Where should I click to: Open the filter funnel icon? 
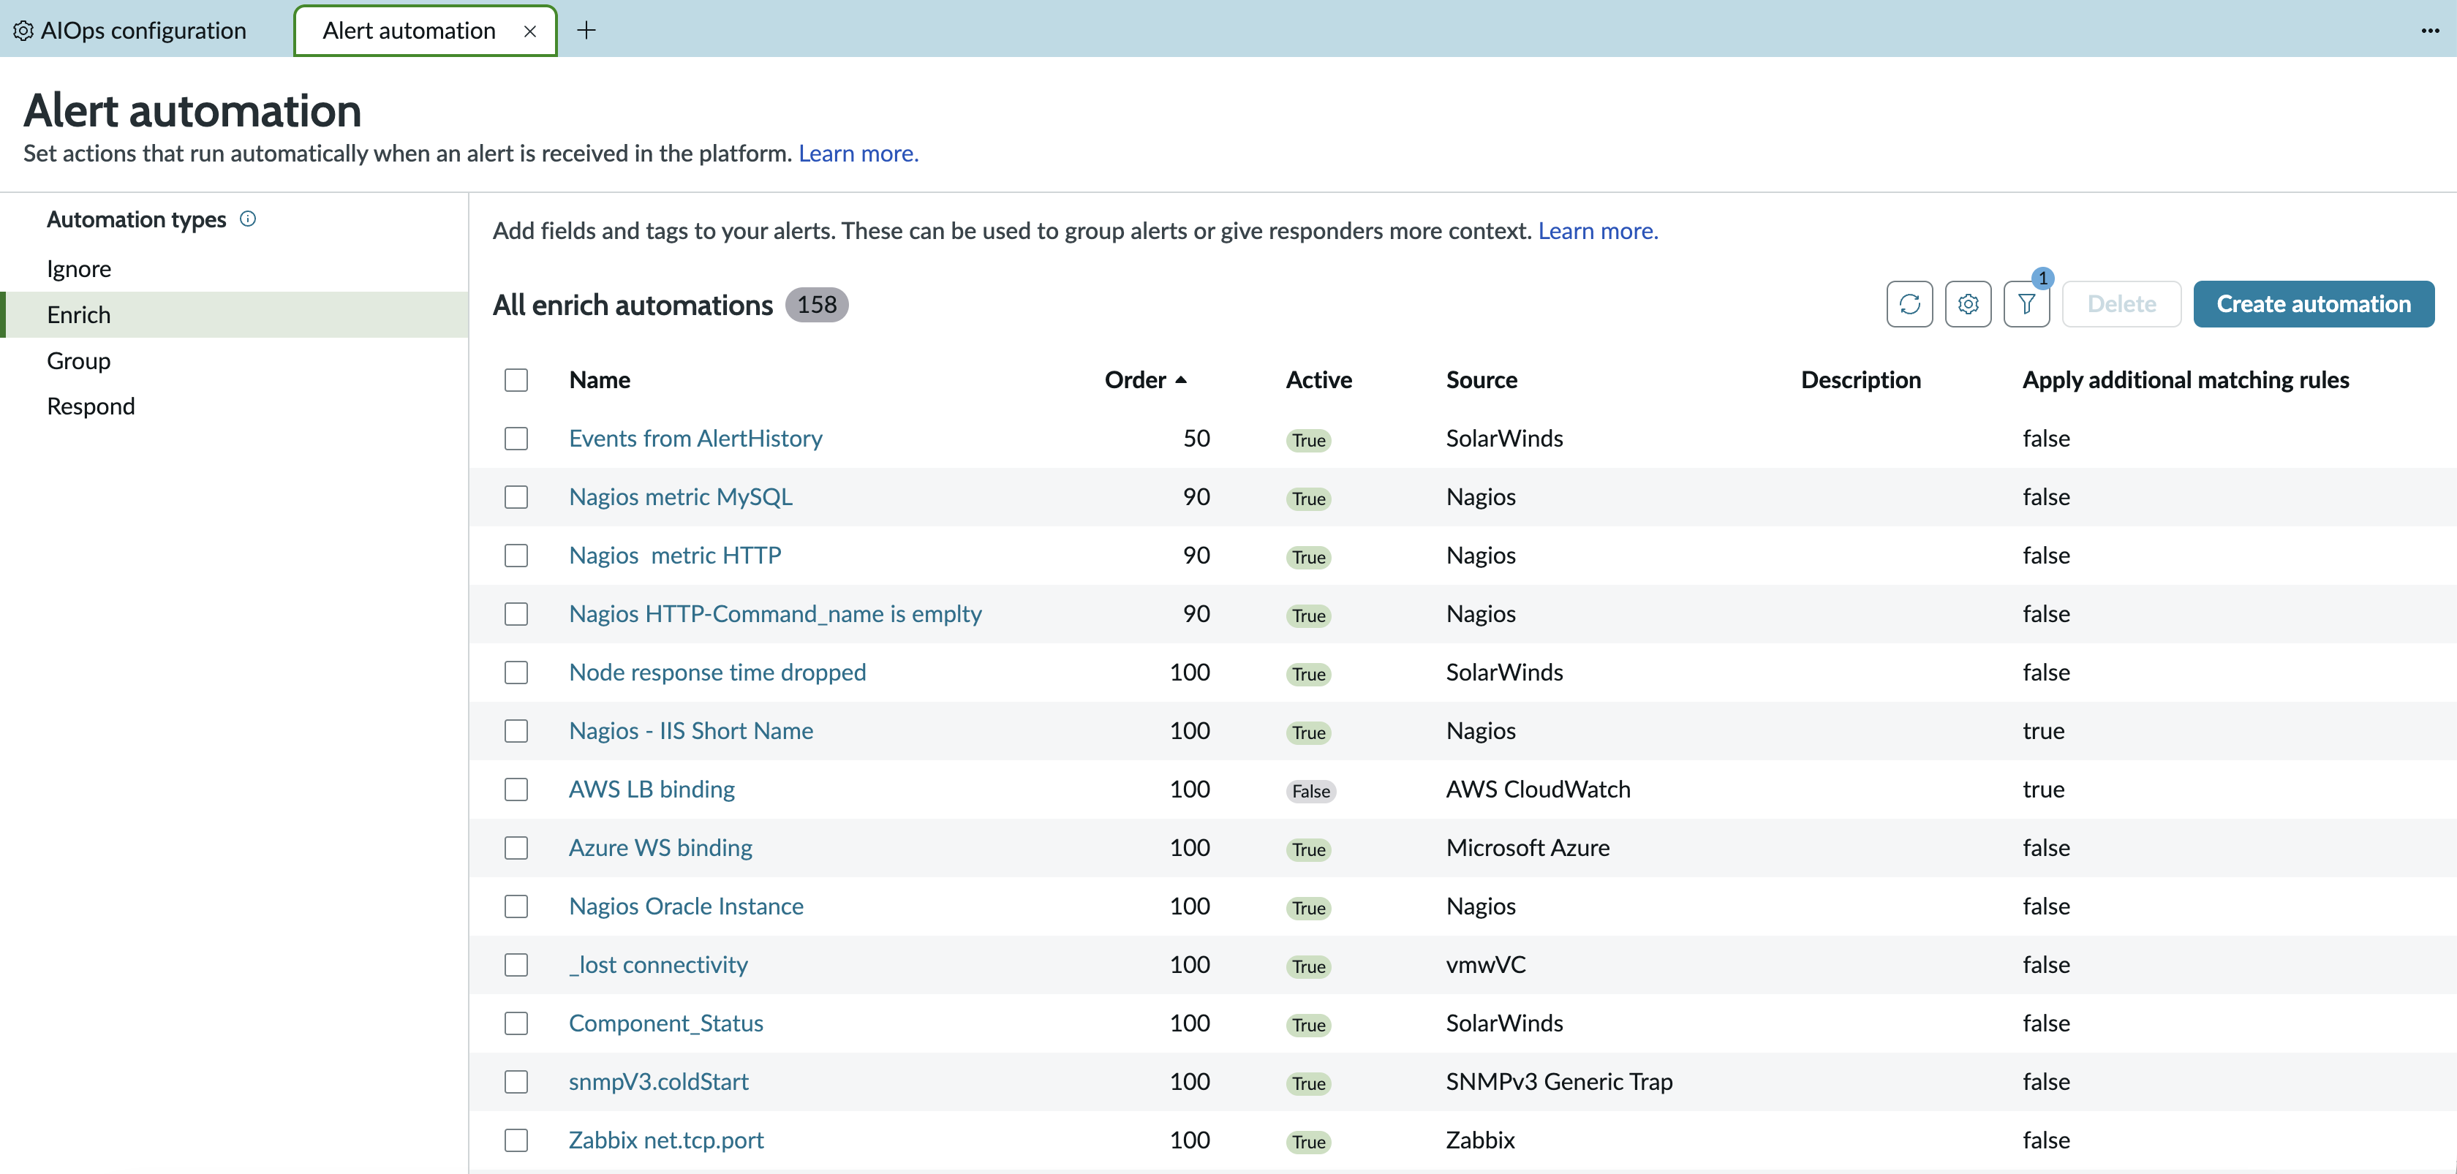[x=2026, y=304]
